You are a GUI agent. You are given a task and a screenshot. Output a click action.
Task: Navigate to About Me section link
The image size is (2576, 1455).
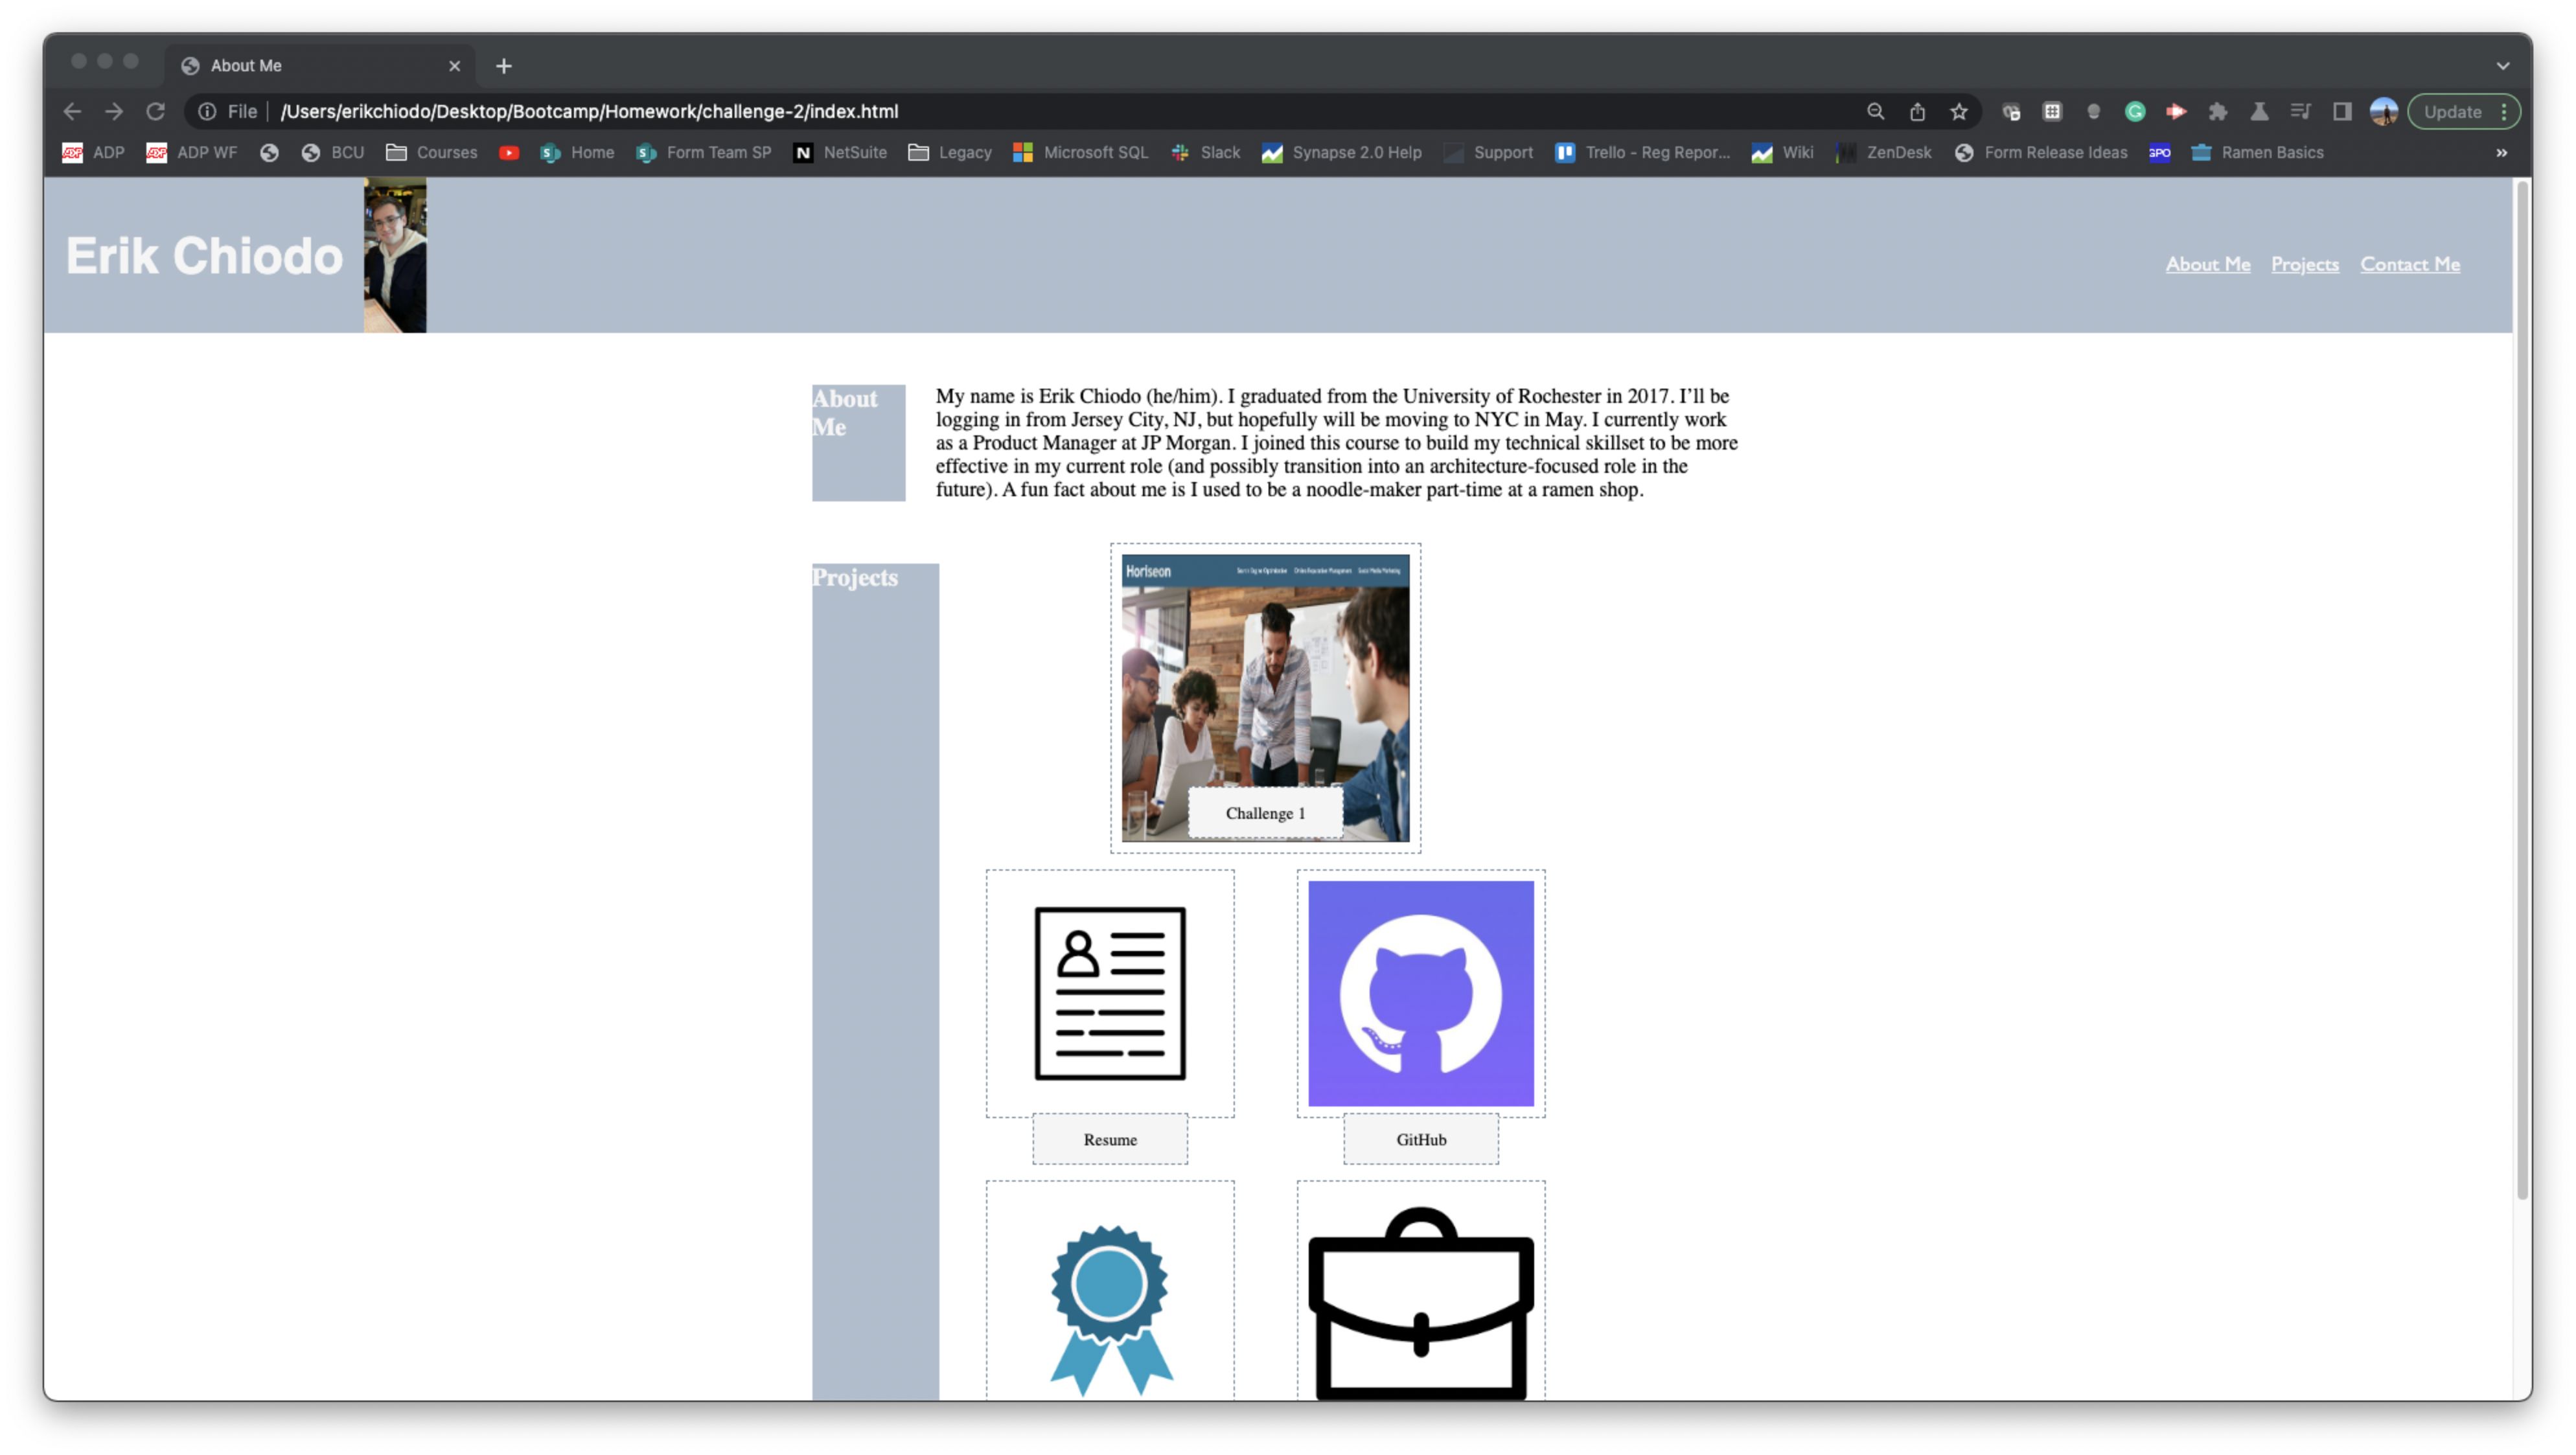point(2207,264)
